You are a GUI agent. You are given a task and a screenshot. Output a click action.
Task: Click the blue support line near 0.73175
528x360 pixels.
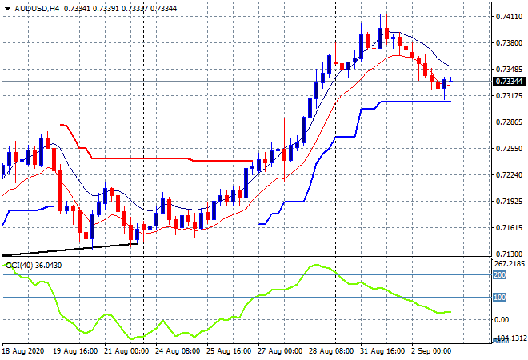(x=416, y=102)
